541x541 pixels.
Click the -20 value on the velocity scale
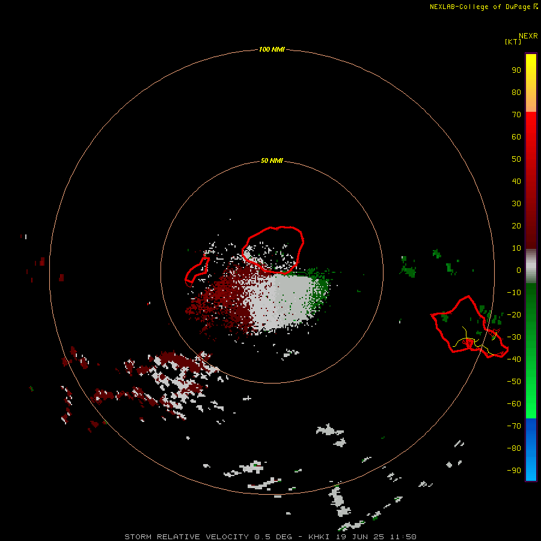point(514,314)
